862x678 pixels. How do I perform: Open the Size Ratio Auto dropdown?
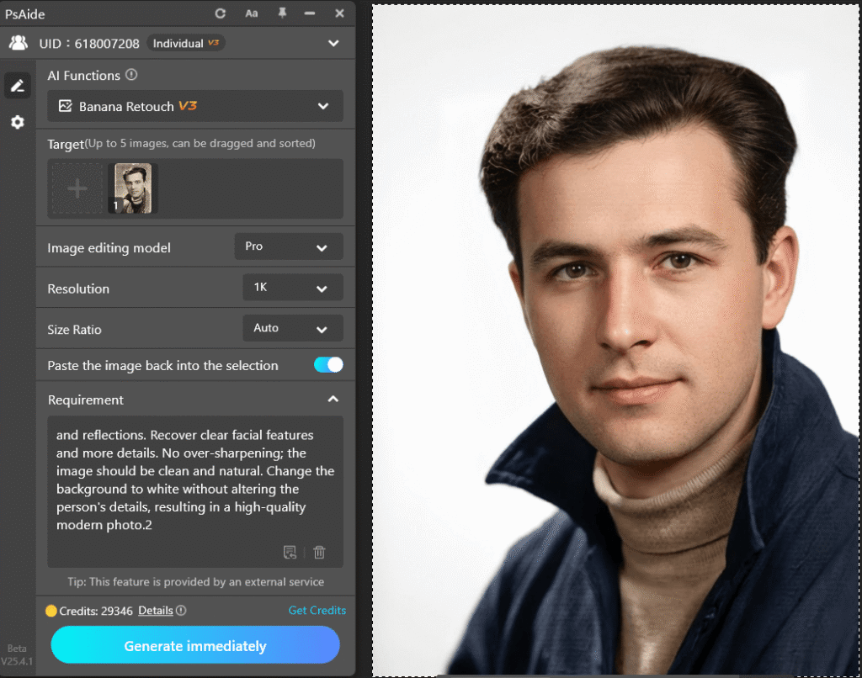[292, 328]
